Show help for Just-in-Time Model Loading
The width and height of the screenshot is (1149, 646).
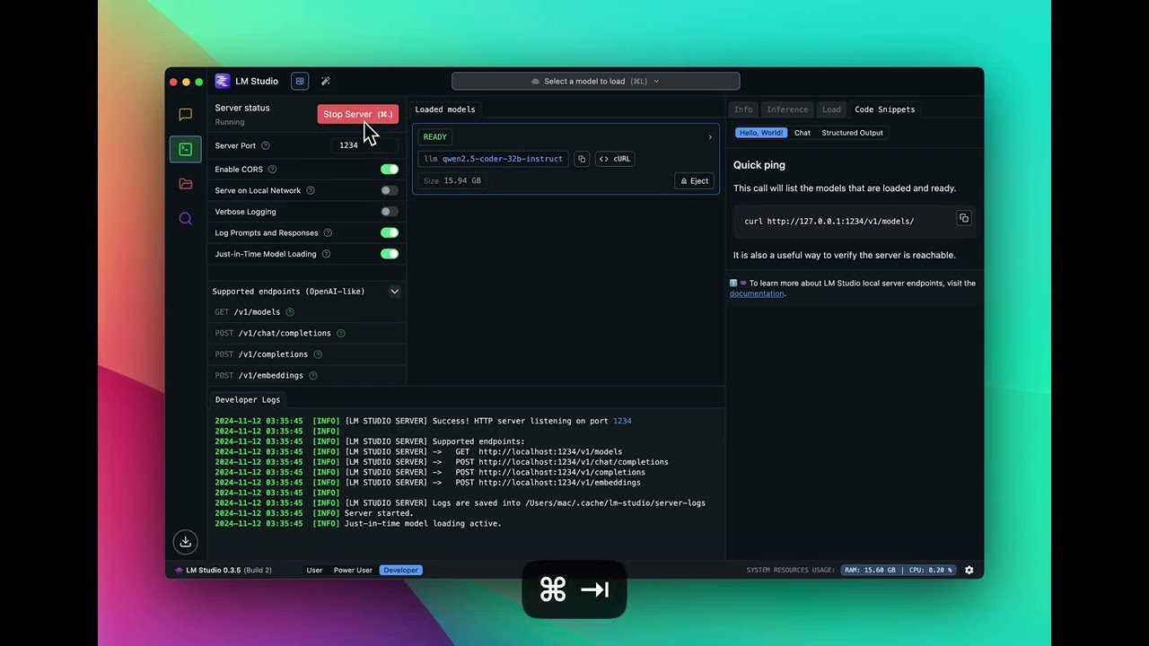pyautogui.click(x=326, y=254)
